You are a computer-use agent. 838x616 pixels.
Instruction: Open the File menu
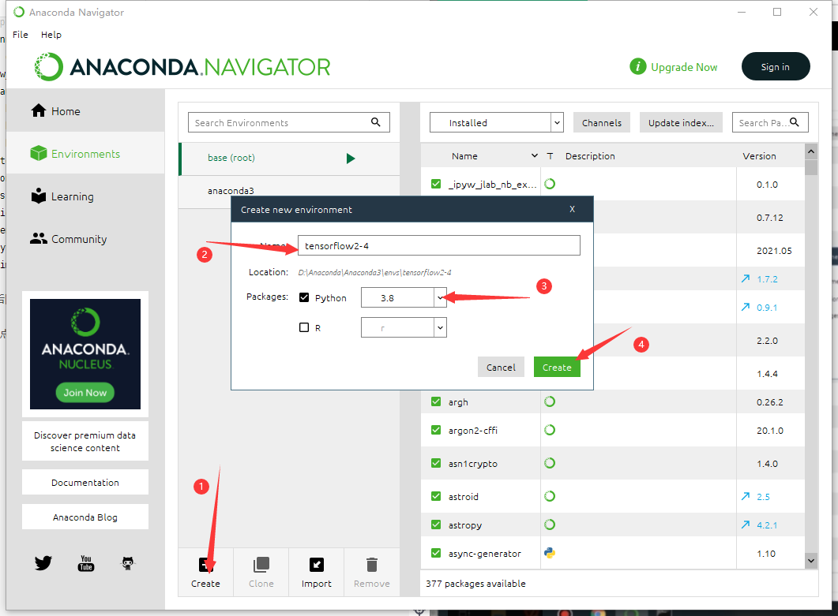21,35
